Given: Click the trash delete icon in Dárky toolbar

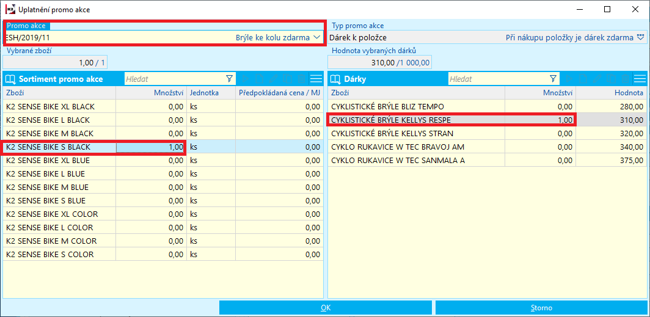Looking at the screenshot, I should coord(625,79).
